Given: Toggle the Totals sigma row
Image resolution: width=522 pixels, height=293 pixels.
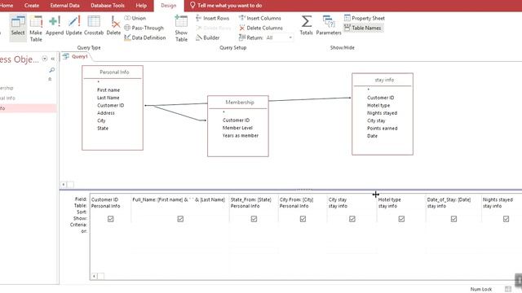Looking at the screenshot, I should point(307,26).
